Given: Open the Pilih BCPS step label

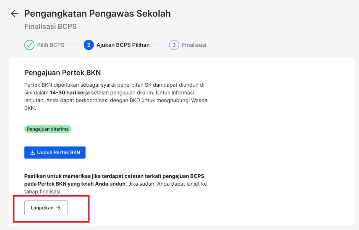Looking at the screenshot, I should click(x=51, y=45).
